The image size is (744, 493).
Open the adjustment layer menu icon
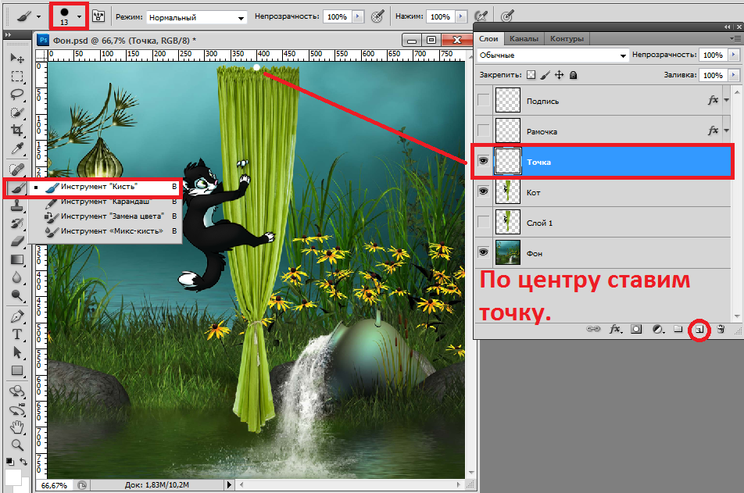click(658, 329)
